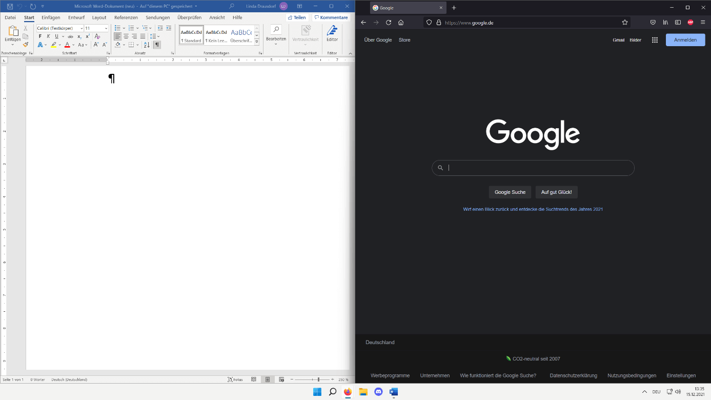
Task: Open Firefox library icon in toolbar
Action: (665, 23)
